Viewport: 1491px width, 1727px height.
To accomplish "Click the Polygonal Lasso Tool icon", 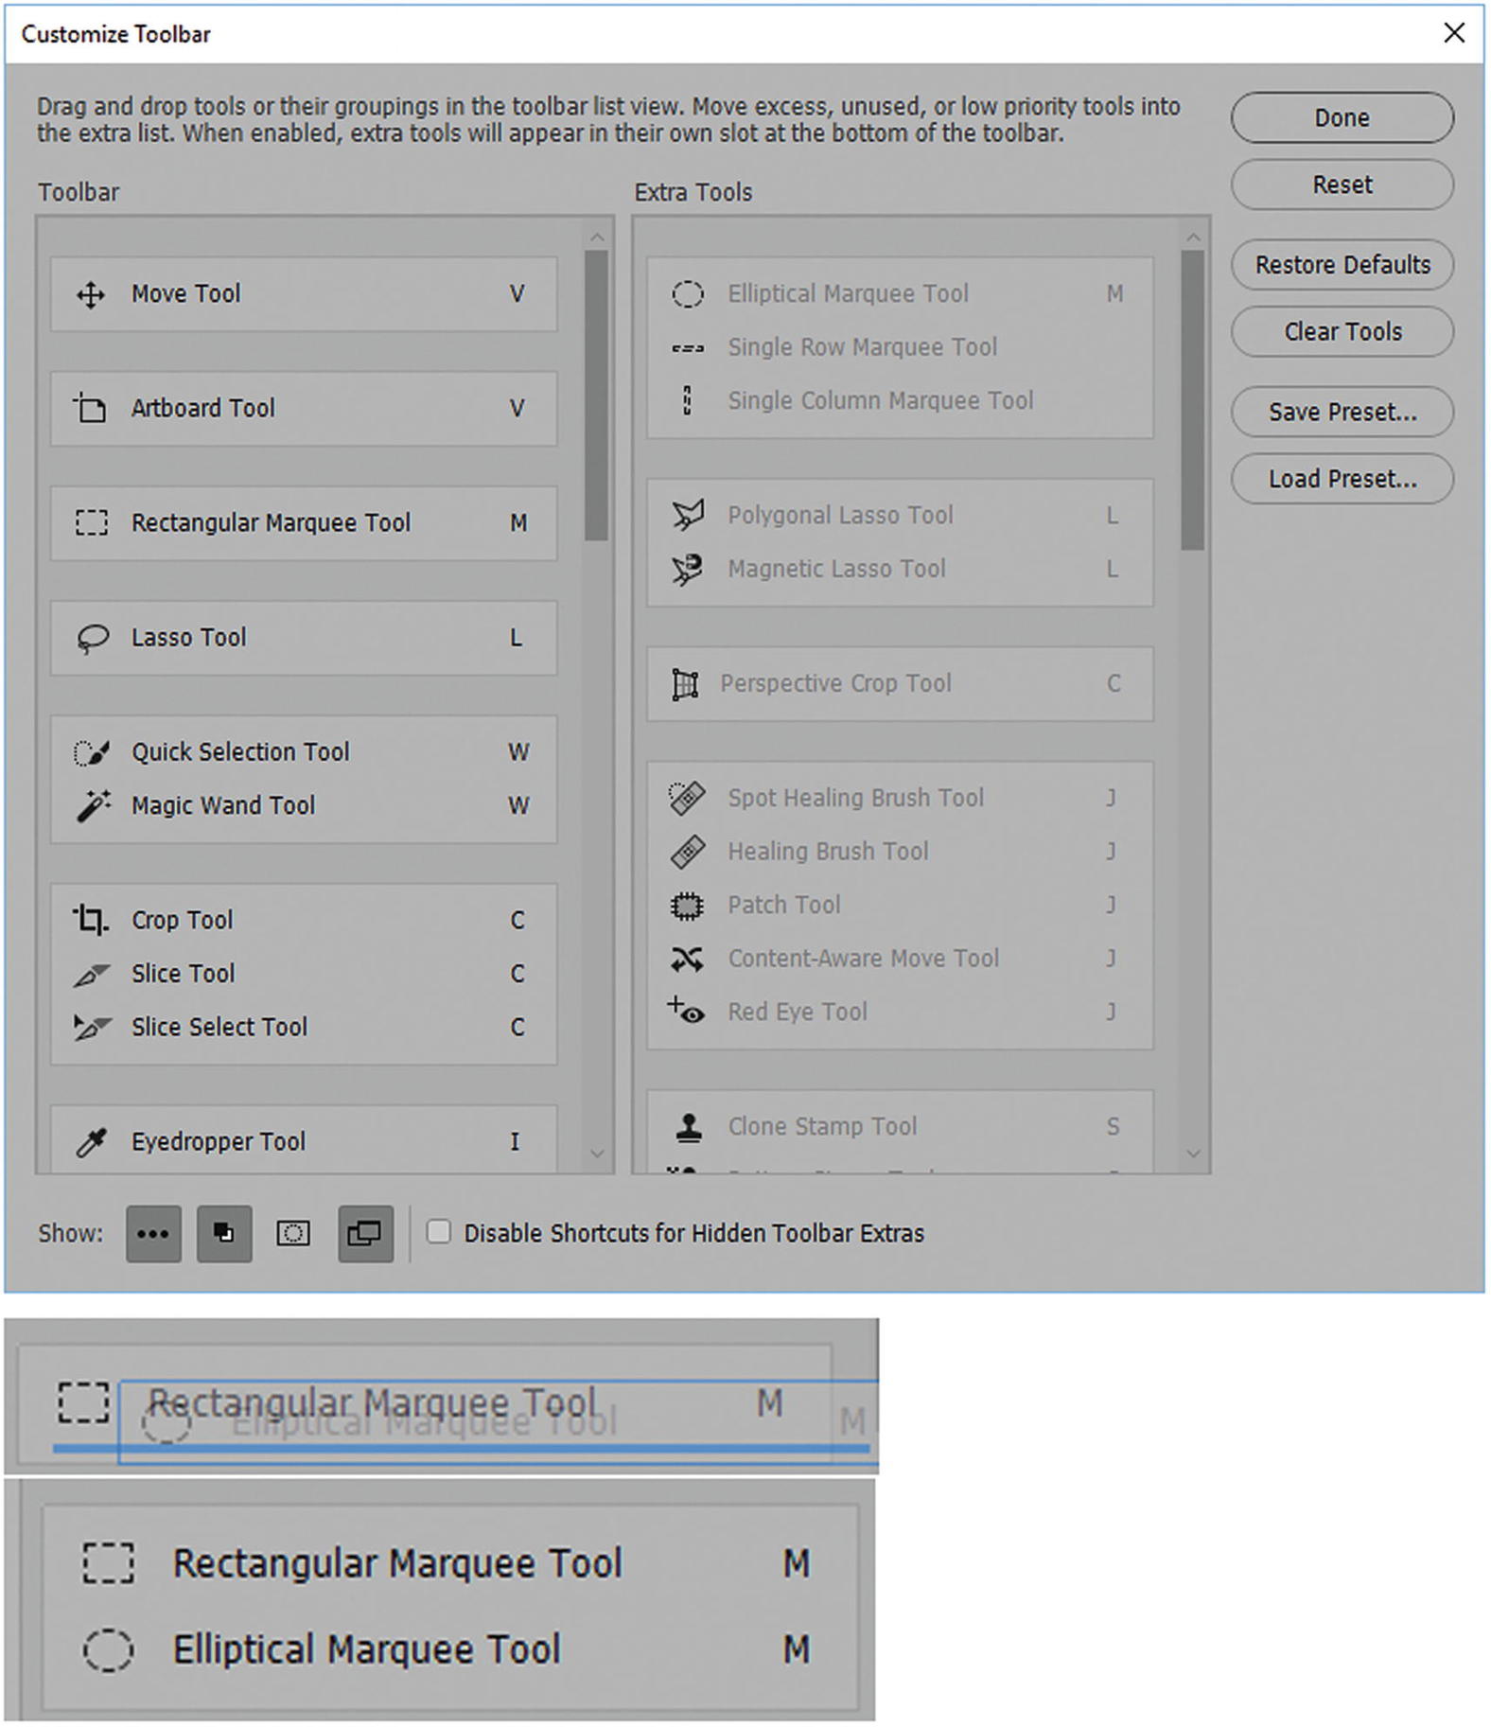I will coord(688,516).
